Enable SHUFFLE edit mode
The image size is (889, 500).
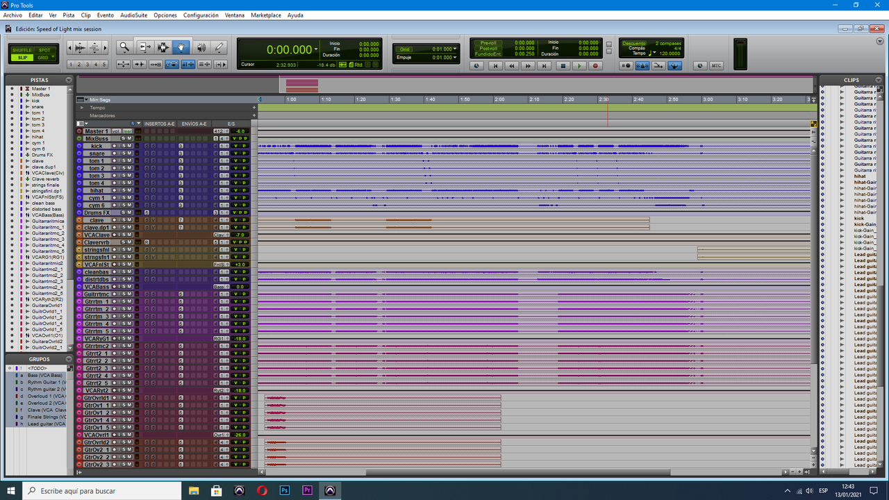pos(22,50)
